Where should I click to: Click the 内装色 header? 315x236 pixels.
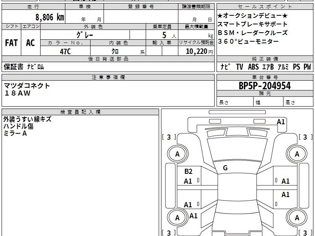tap(118, 43)
